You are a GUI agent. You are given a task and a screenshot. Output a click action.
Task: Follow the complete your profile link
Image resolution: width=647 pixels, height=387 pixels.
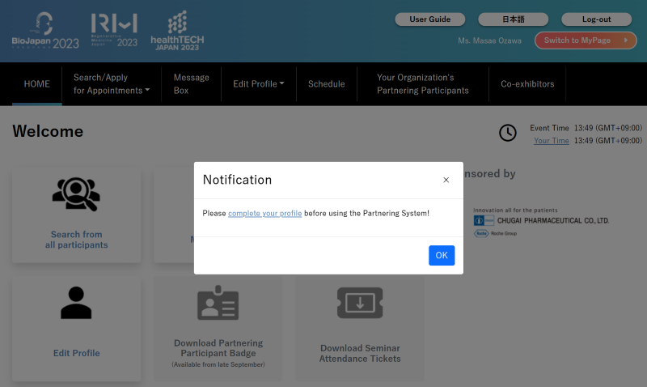265,213
